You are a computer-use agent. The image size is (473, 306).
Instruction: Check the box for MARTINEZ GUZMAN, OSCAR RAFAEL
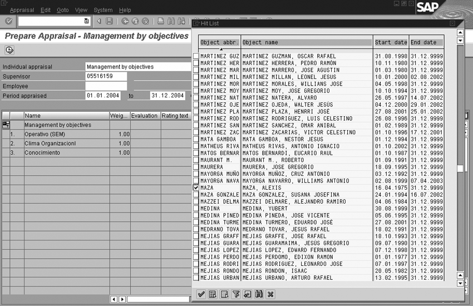point(196,56)
